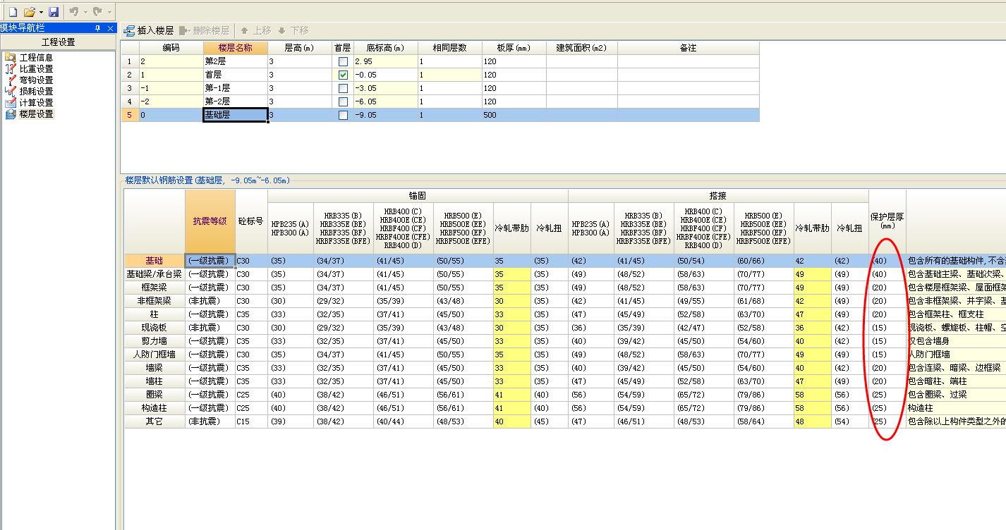Expand the Open file dropdown arrow
This screenshot has height=530, width=1006.
pyautogui.click(x=41, y=12)
